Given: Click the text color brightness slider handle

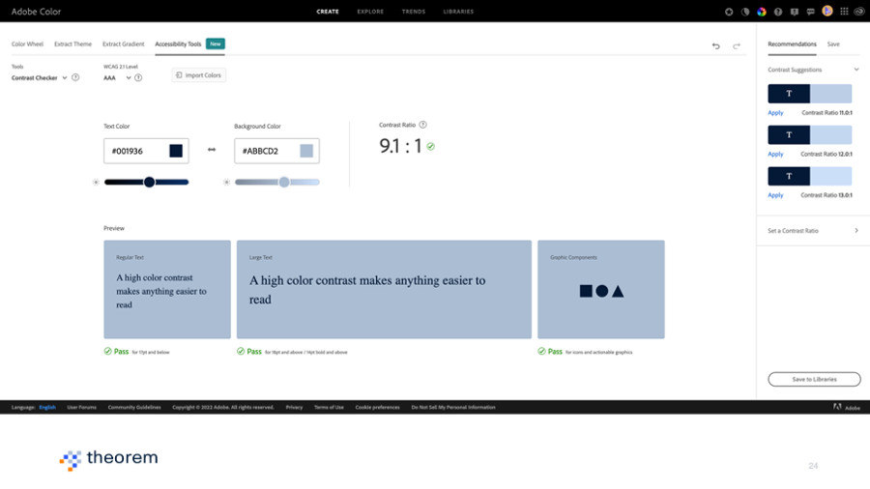Looking at the screenshot, I should [x=149, y=182].
